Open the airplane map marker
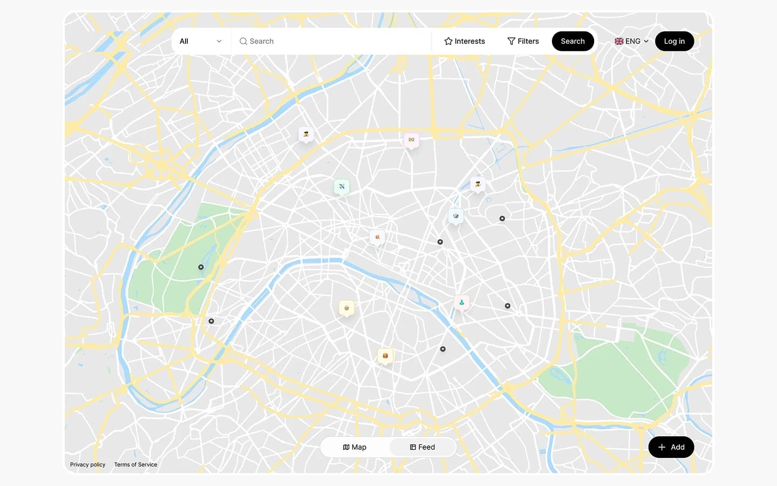 [342, 187]
